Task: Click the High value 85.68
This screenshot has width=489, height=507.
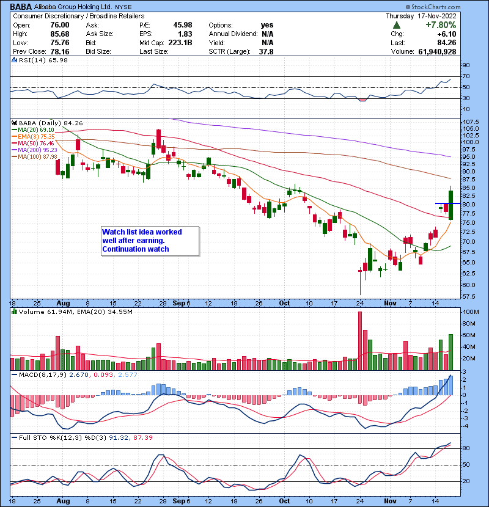Action: [60, 34]
